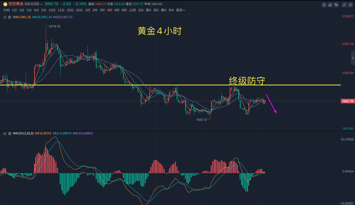Image resolution: width=355 pixels, height=205 pixels.
Task: Switch to the 分时 view
Action: point(6,10)
